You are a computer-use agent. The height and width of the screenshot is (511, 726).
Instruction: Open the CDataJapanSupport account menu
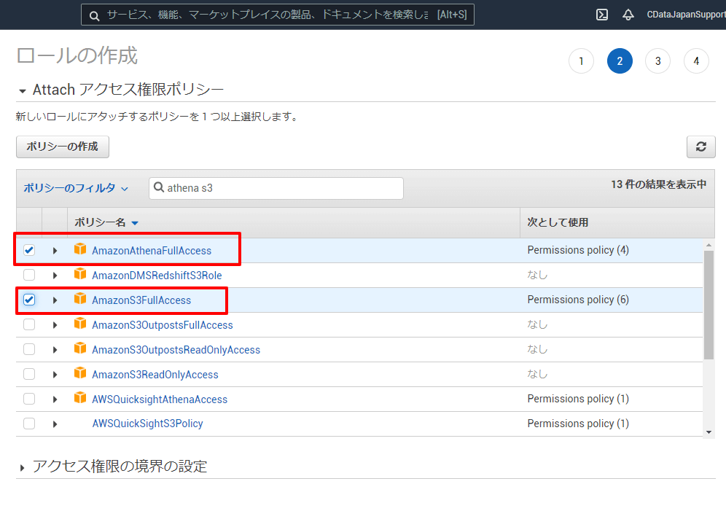coord(686,15)
